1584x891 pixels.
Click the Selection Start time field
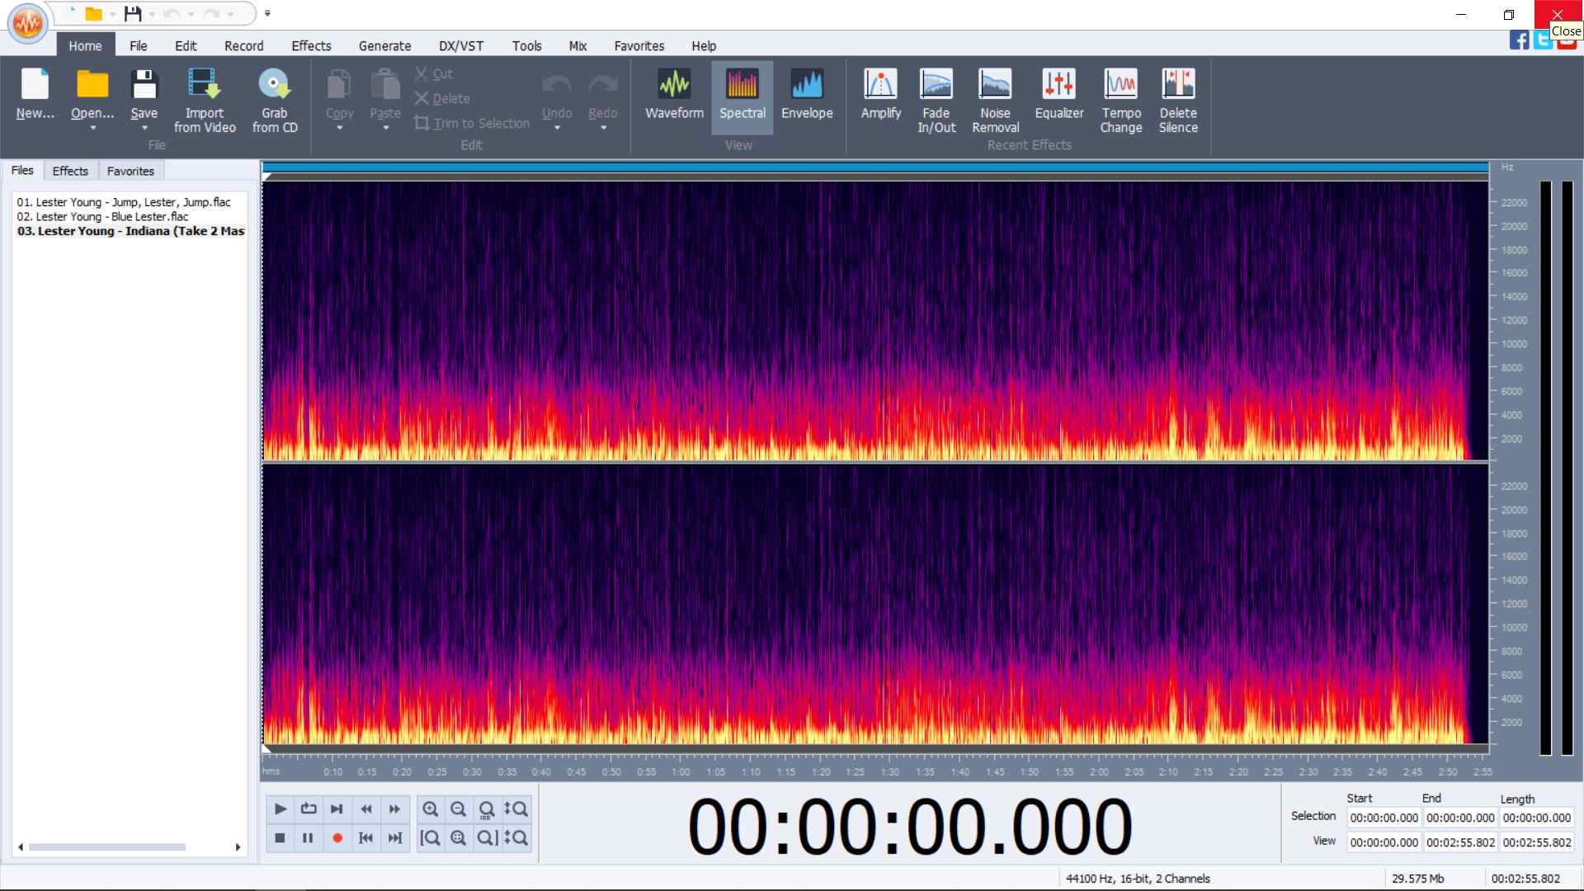pos(1384,818)
